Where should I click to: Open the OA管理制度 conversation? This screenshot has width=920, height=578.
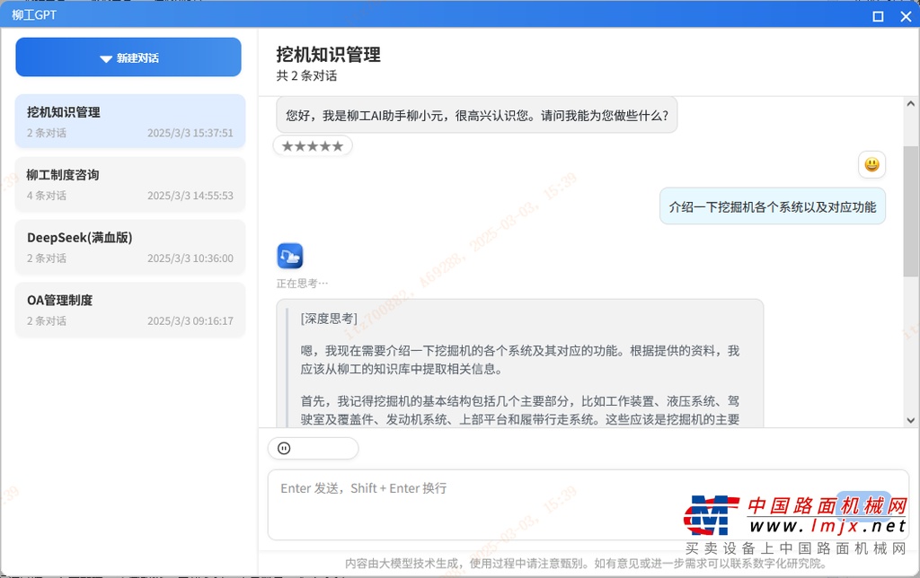[129, 310]
